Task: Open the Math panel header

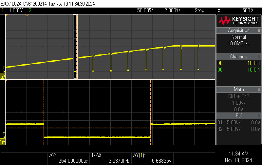Action: (239, 90)
